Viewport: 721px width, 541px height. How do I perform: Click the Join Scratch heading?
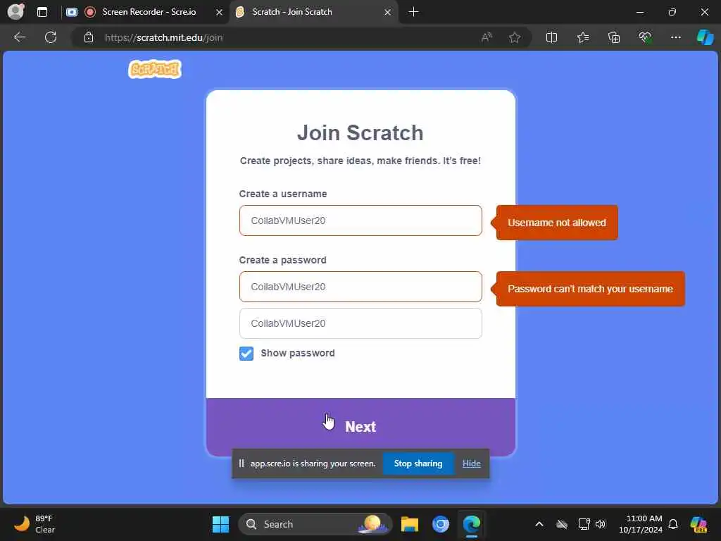pos(360,132)
